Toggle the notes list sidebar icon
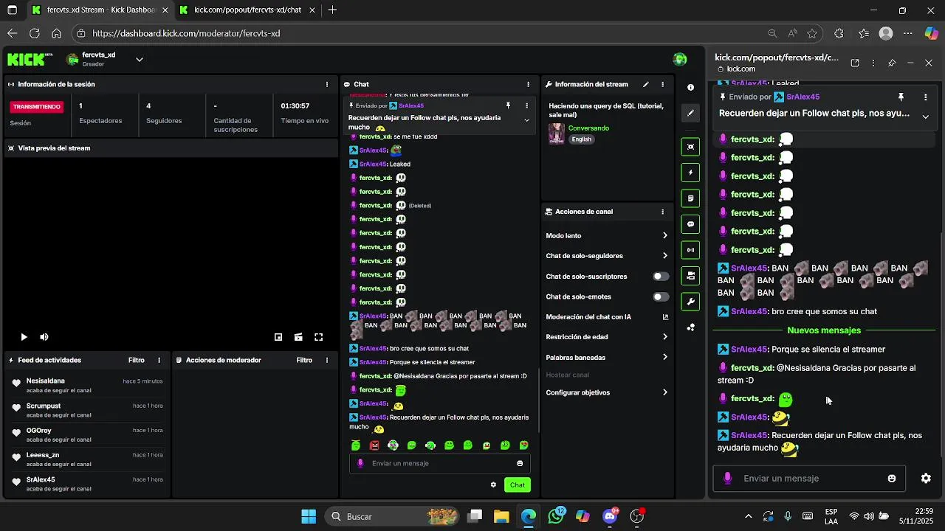Viewport: 945px width, 531px height. click(690, 198)
